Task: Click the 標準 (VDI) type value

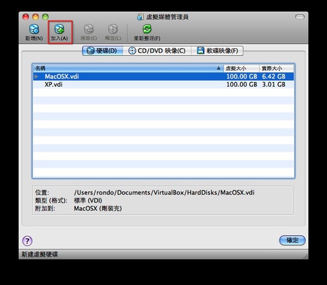Action: point(88,200)
